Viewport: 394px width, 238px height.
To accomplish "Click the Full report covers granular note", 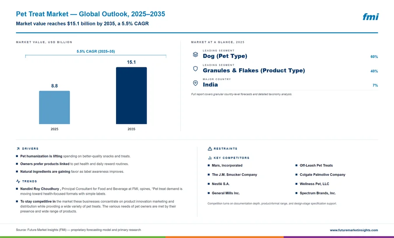I will (x=242, y=94).
